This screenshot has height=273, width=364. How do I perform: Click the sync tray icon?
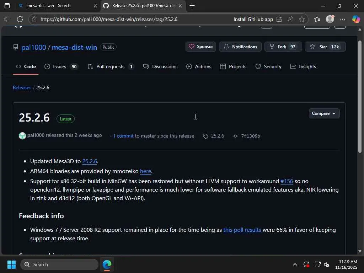(x=306, y=264)
